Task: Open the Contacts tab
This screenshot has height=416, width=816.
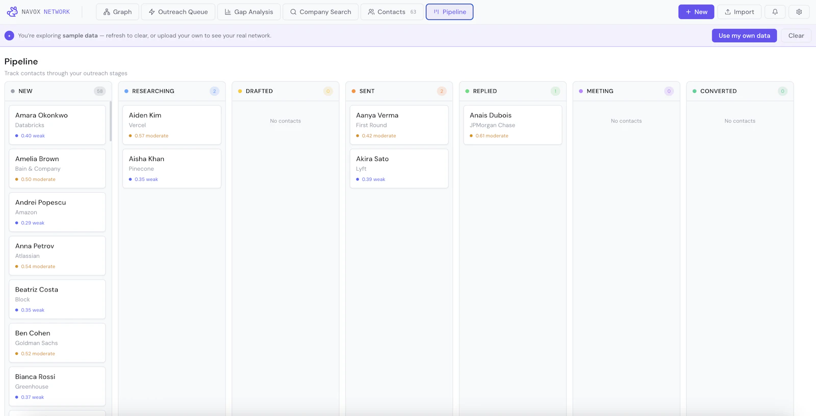Action: pyautogui.click(x=392, y=12)
